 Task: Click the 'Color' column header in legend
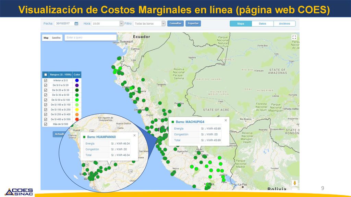[x=77, y=75]
